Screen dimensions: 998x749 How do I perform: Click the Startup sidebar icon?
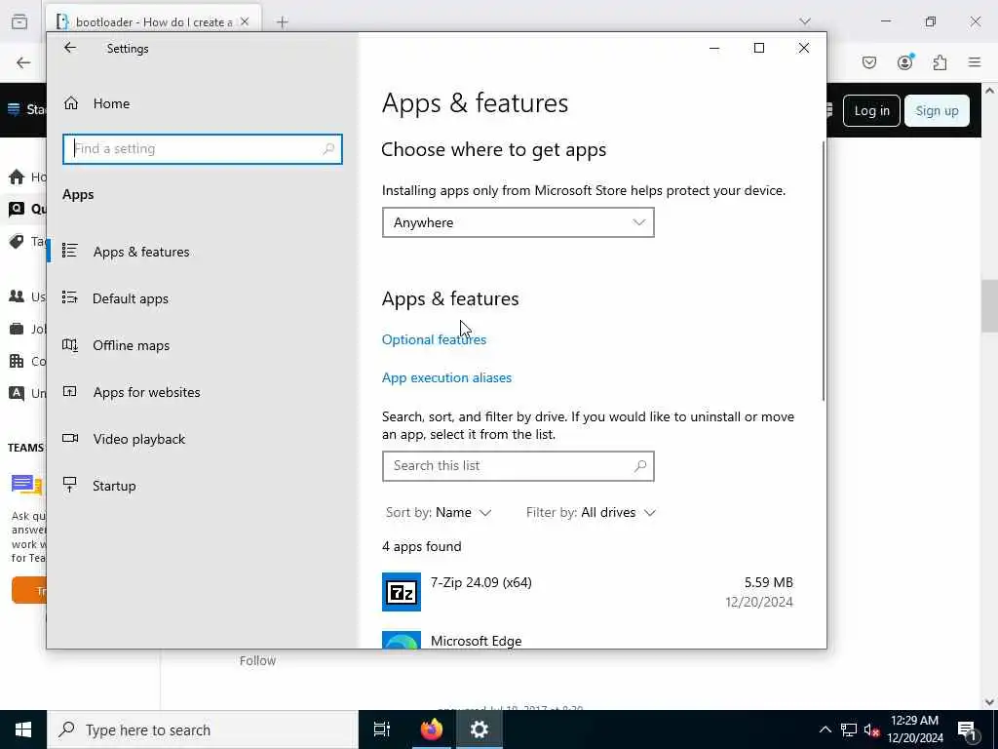click(70, 485)
